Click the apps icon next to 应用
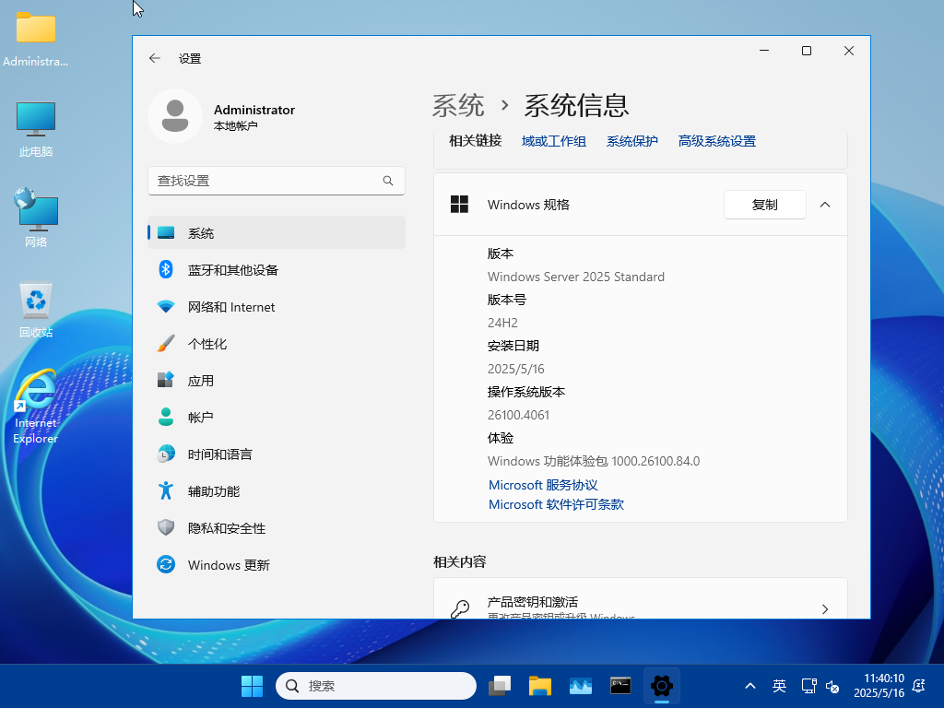This screenshot has height=708, width=944. point(166,380)
